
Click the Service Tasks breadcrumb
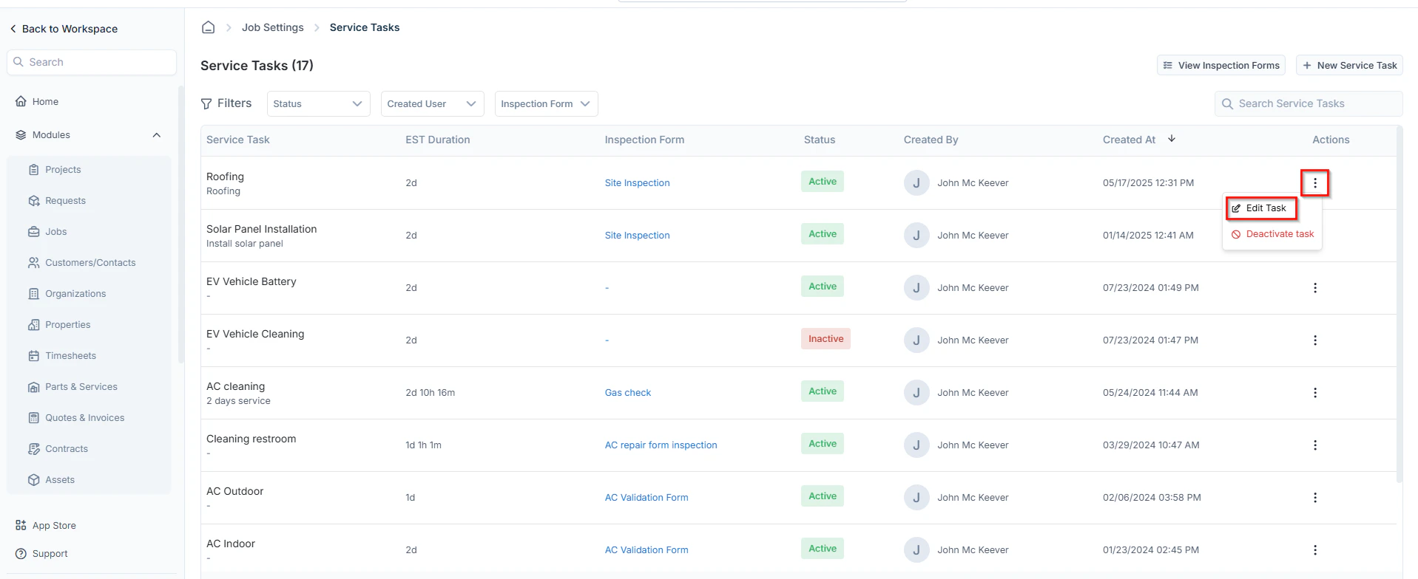(365, 27)
